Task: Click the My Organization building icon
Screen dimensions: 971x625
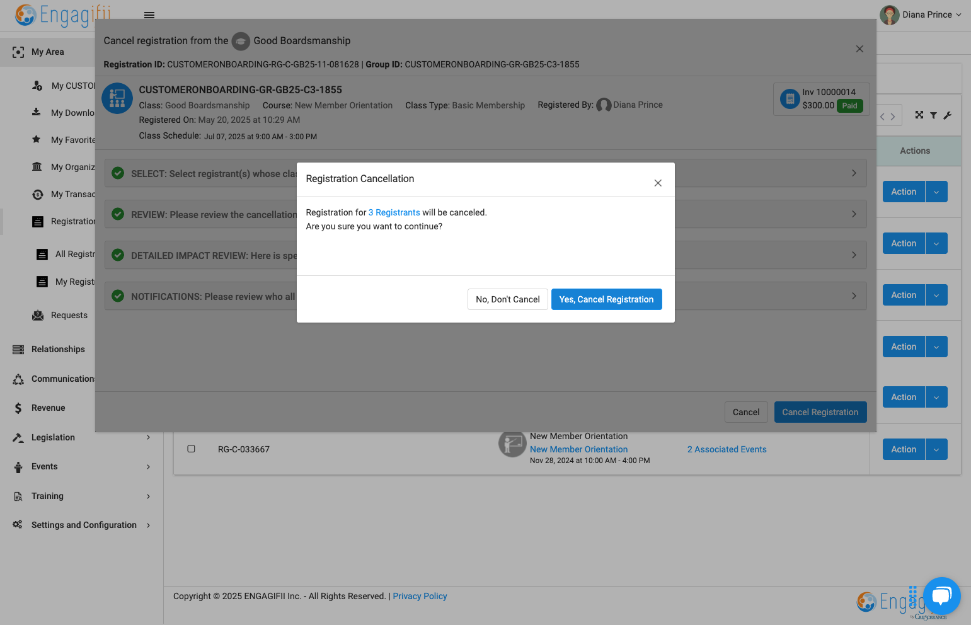Action: (37, 167)
